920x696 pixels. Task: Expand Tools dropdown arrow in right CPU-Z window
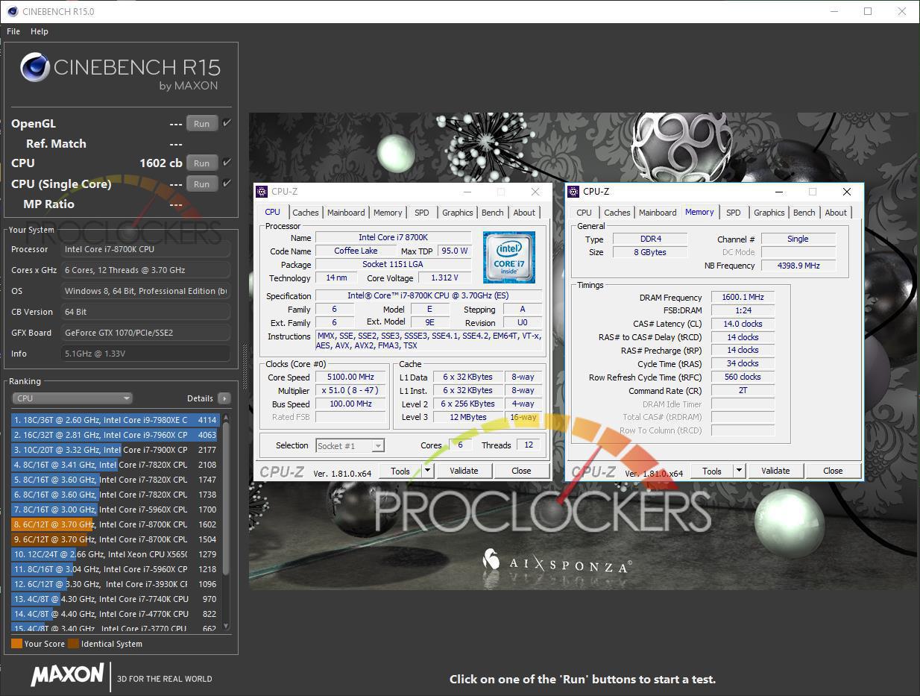coord(739,471)
